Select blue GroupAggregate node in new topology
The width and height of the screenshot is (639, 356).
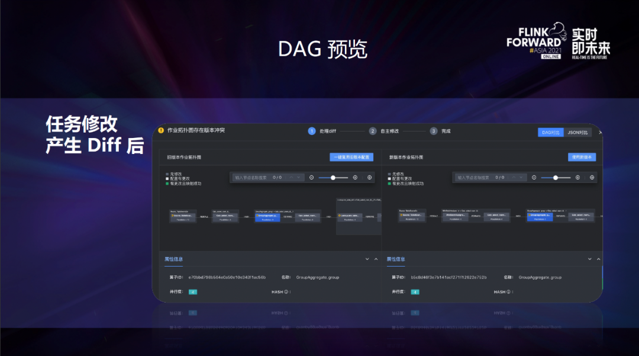point(540,217)
